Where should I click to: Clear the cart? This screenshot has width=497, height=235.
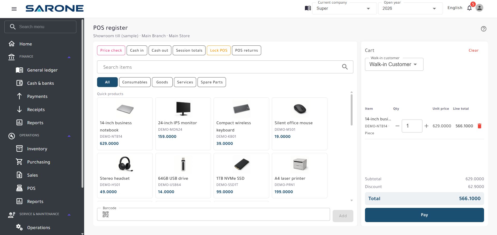[474, 50]
